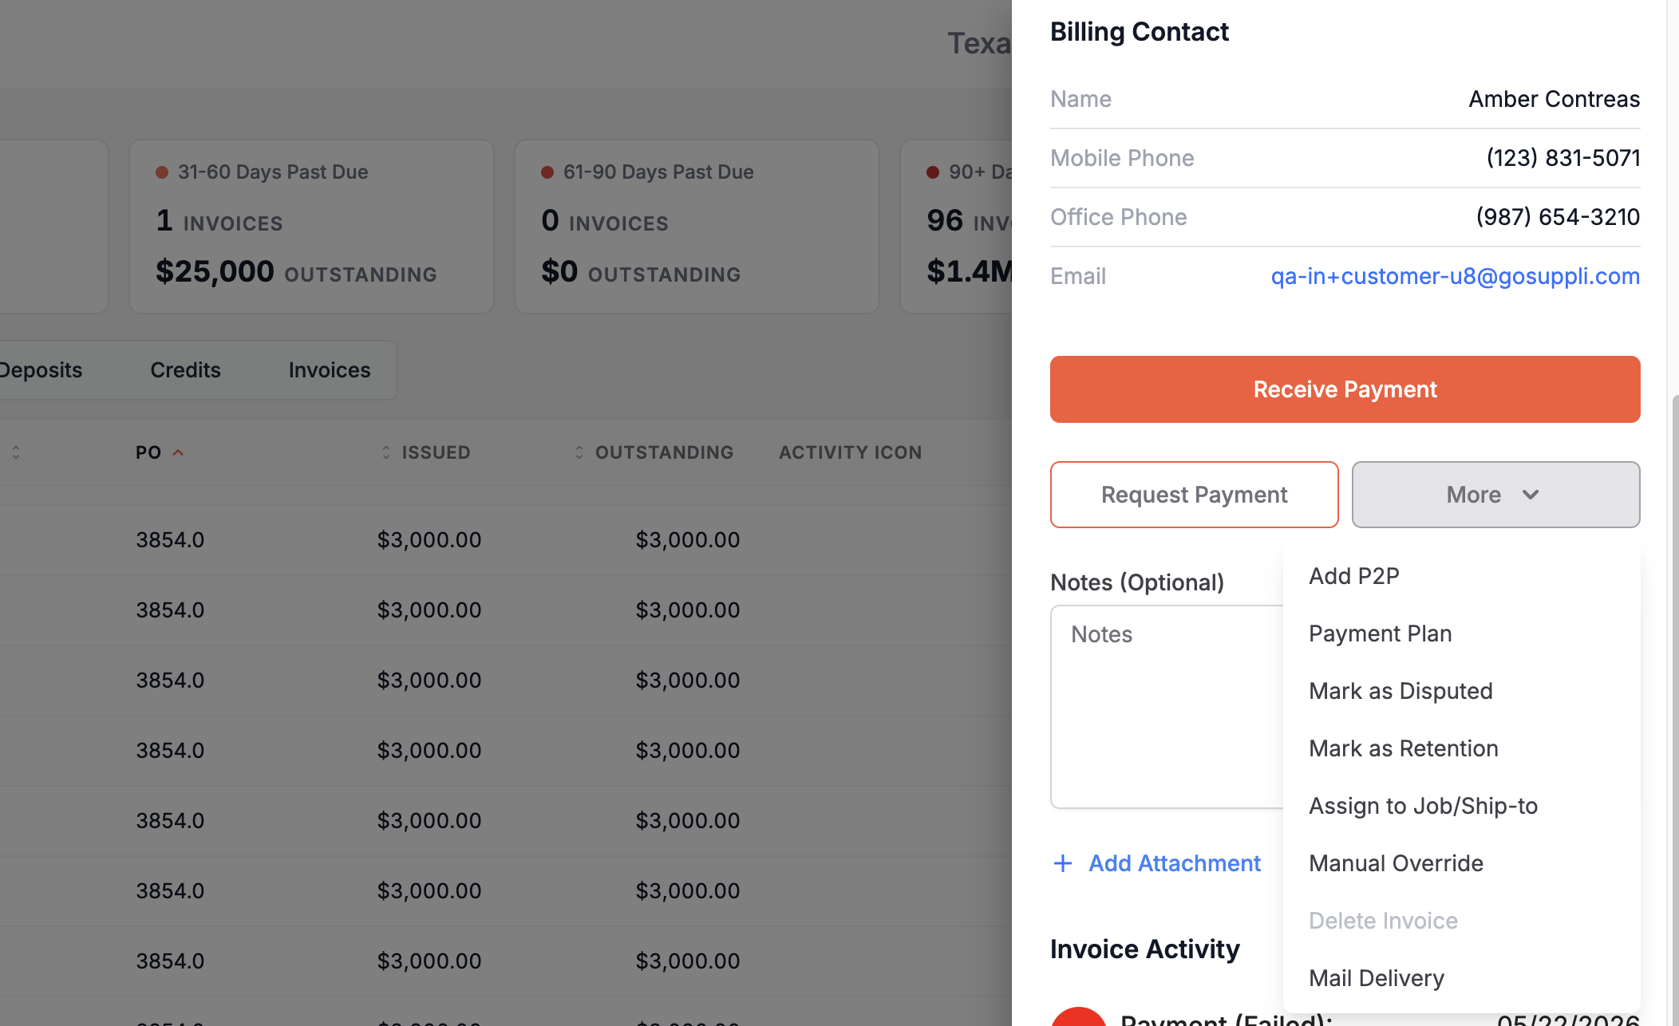This screenshot has height=1026, width=1679.
Task: Click the Request Payment button
Action: 1195,495
